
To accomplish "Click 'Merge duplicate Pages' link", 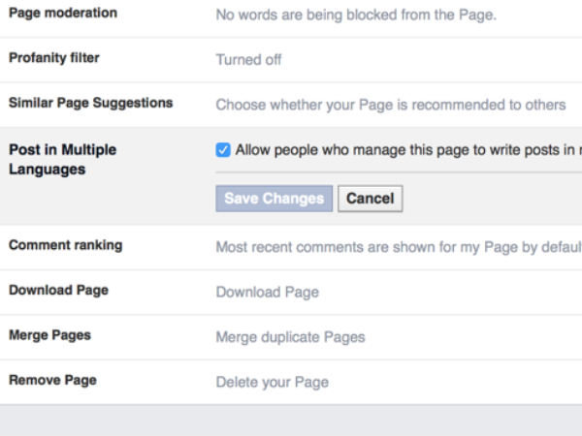I will pyautogui.click(x=290, y=337).
